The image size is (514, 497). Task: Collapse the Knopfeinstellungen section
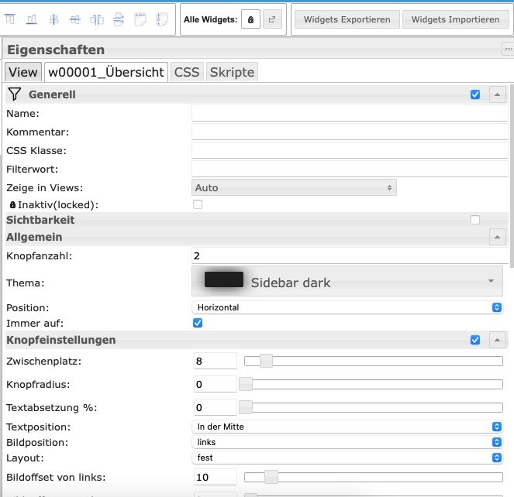pyautogui.click(x=497, y=340)
